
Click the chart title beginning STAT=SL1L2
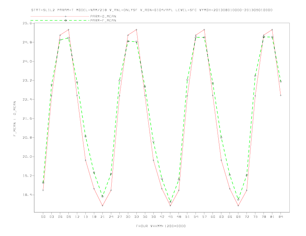click(x=151, y=10)
